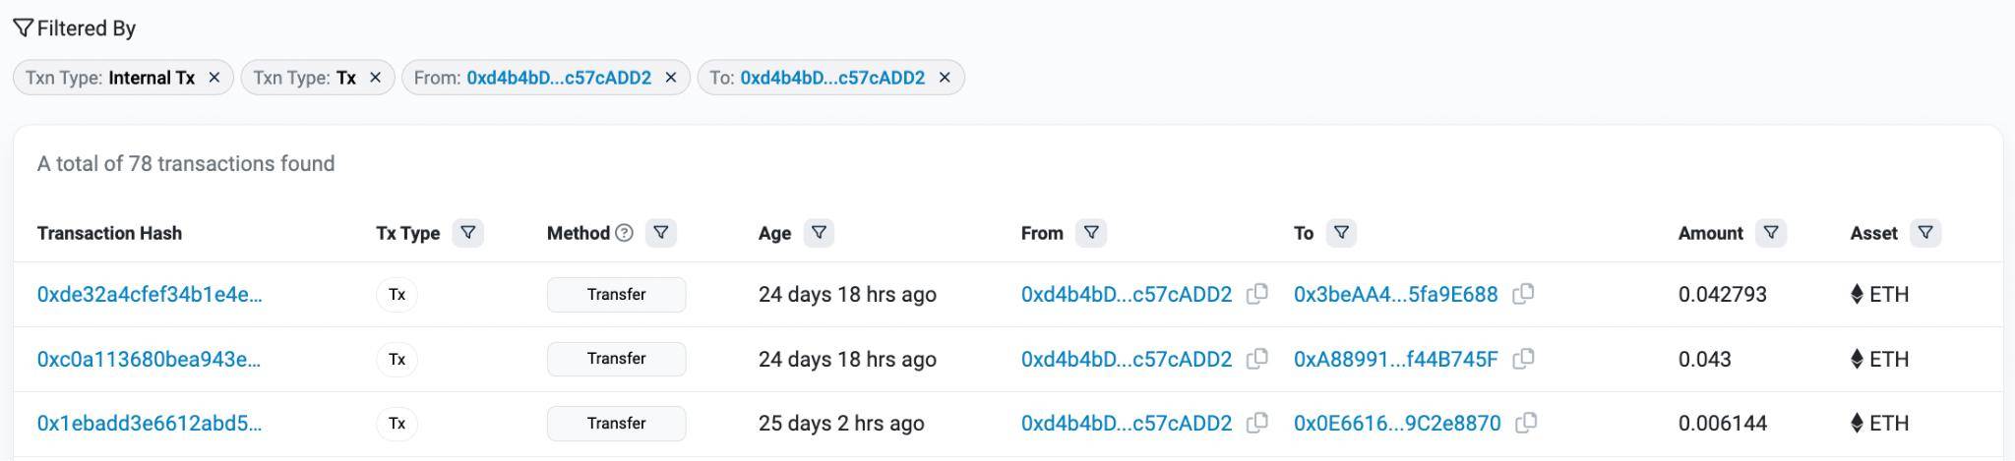Open transaction 0x1ebadd3e6612abd5…
Screen dimensions: 2015x461
[150, 423]
